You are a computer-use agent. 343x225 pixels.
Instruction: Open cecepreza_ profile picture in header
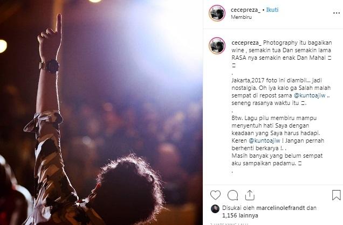coord(217,13)
